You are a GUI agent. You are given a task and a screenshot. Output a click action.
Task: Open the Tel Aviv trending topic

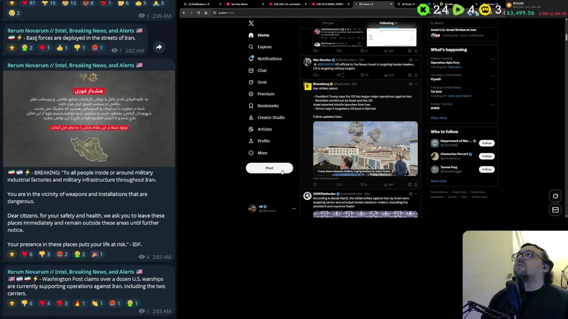[x=436, y=92]
